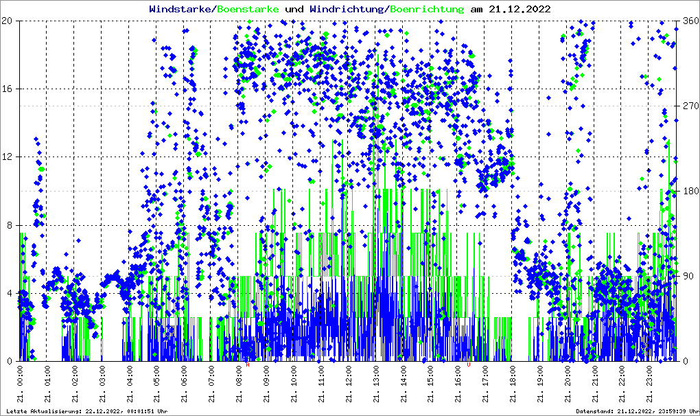
Task: Select the "21. 17:00" time axis label
Action: click(x=485, y=384)
